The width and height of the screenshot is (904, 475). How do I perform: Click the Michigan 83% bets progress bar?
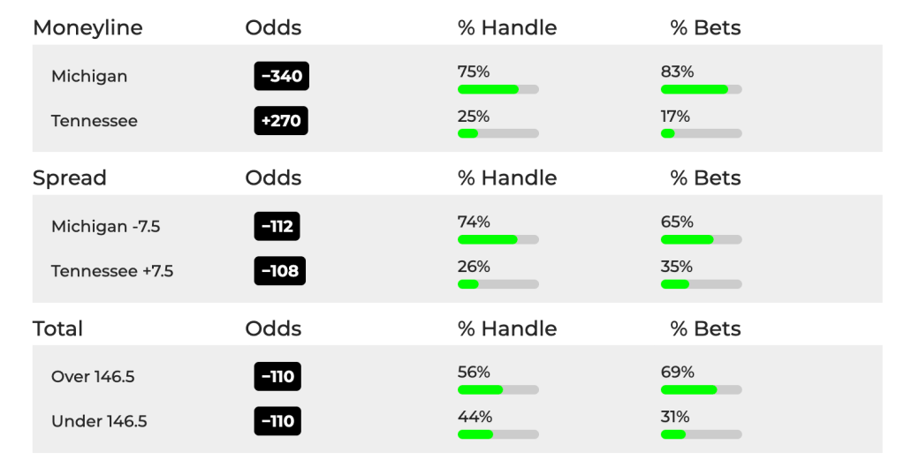[701, 89]
